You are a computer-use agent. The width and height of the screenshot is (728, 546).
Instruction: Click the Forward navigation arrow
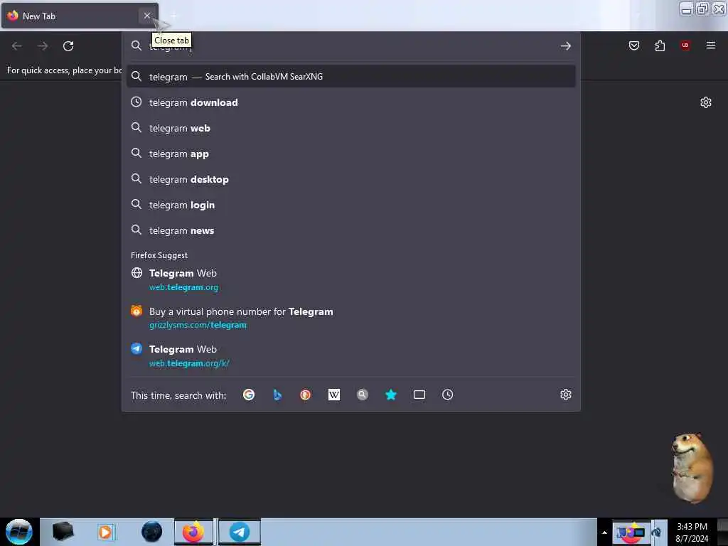click(x=43, y=46)
